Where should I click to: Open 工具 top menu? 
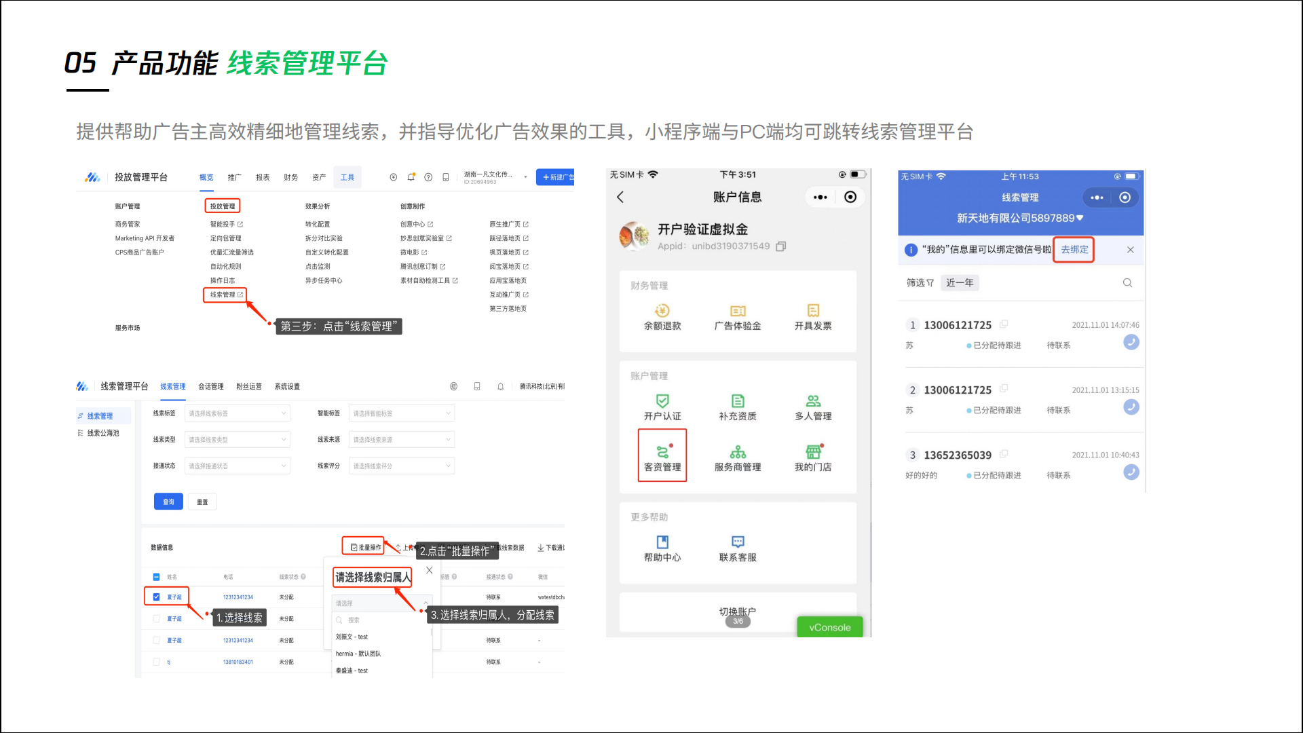pyautogui.click(x=347, y=177)
